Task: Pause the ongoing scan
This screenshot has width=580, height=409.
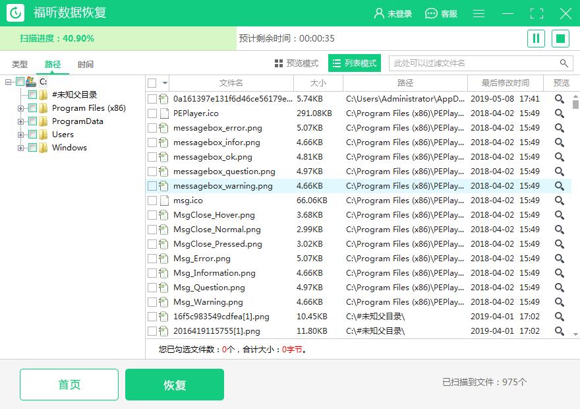Action: (536, 38)
